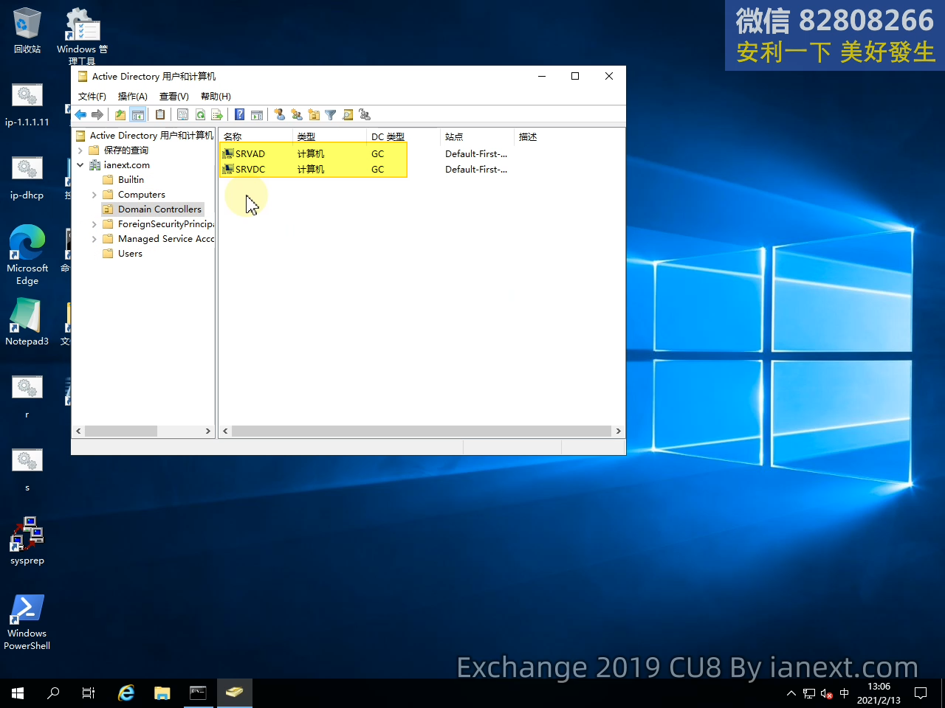This screenshot has height=708, width=945.
Task: Open Internet Explorer from the taskbar
Action: pos(126,693)
